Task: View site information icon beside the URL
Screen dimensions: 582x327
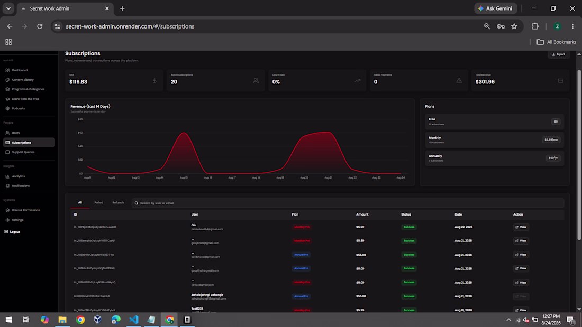Action: tap(58, 26)
